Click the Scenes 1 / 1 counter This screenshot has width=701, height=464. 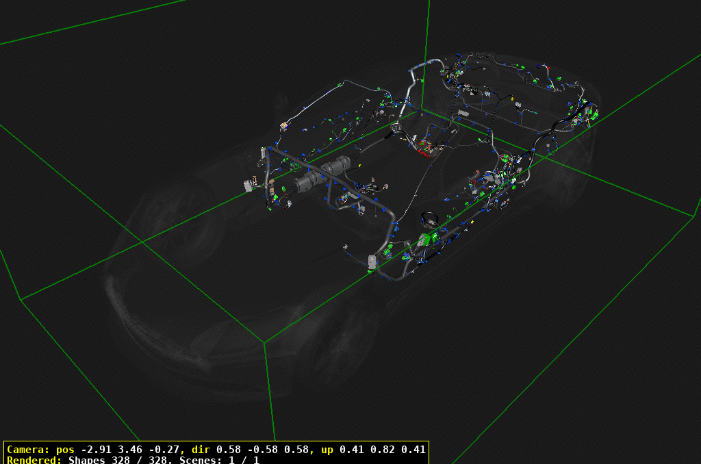(x=219, y=460)
